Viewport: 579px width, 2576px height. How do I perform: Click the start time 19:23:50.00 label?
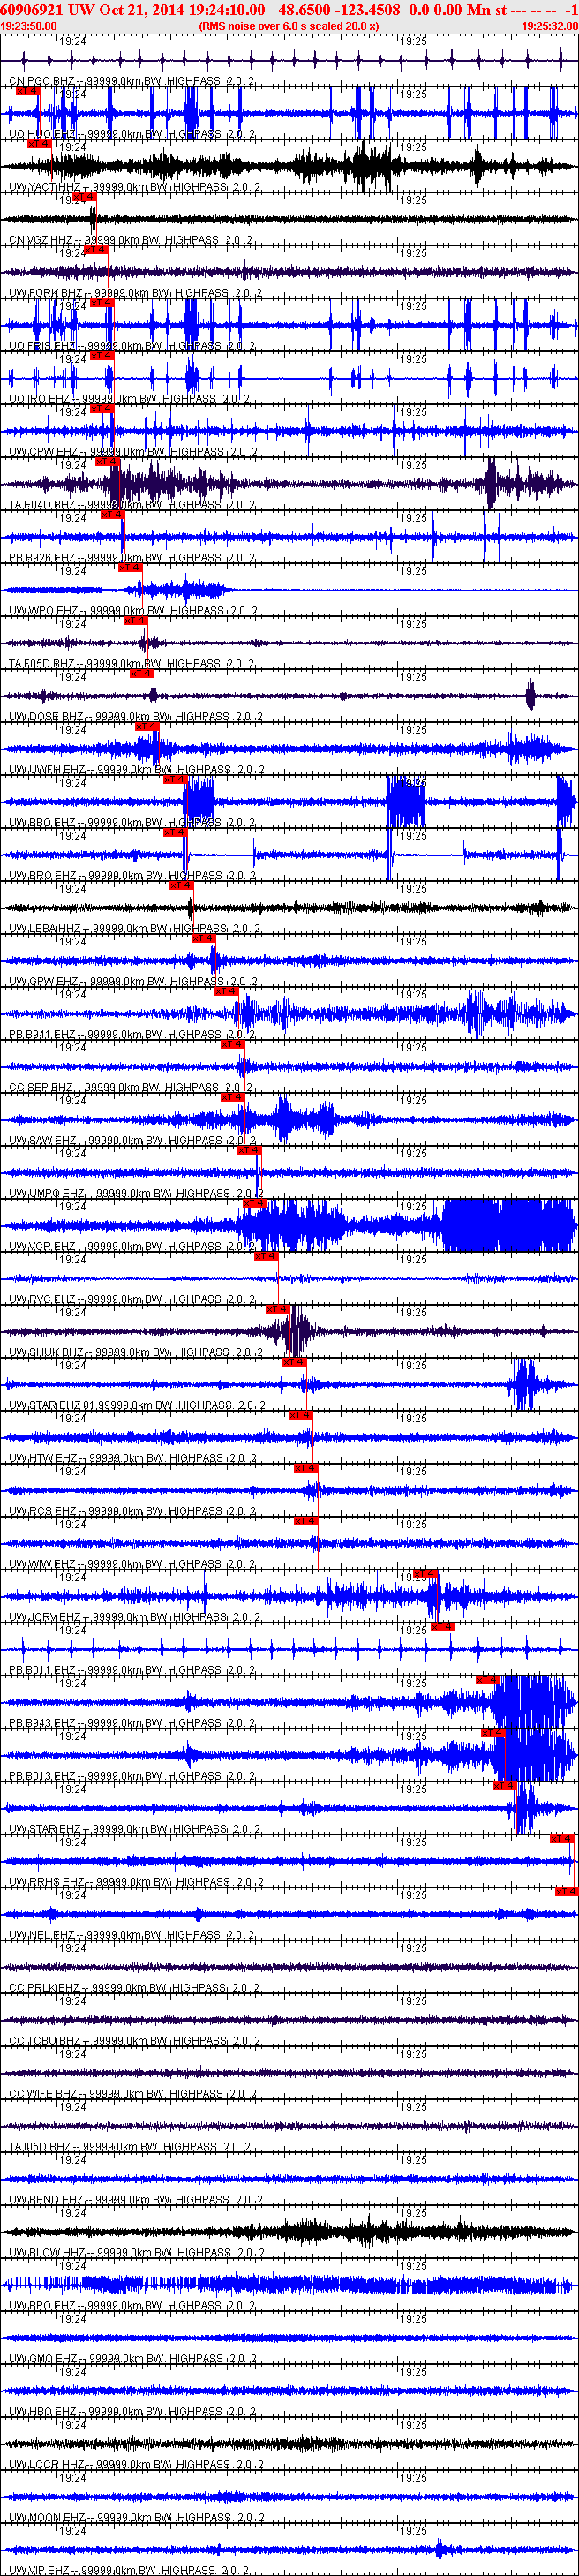click(x=29, y=26)
